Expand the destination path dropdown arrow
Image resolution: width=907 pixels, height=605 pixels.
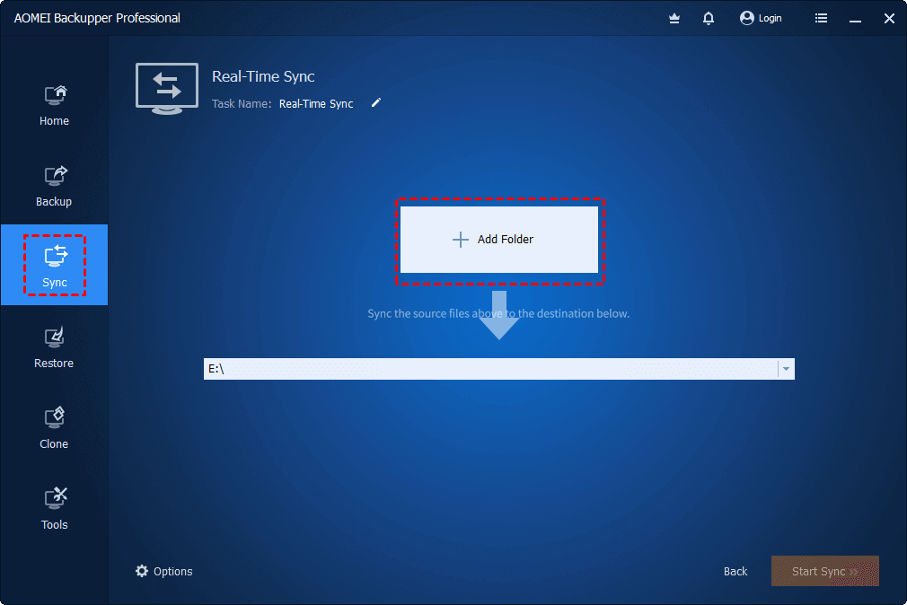(x=786, y=369)
